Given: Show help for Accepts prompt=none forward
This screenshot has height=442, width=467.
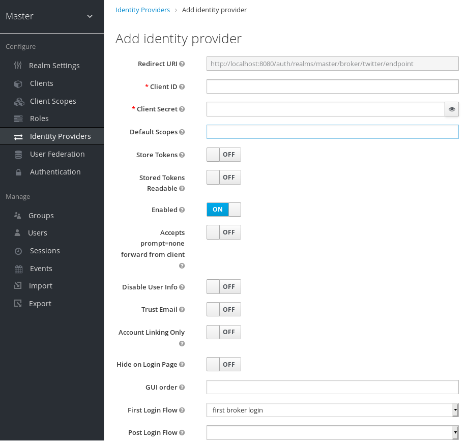Looking at the screenshot, I should pos(182,266).
